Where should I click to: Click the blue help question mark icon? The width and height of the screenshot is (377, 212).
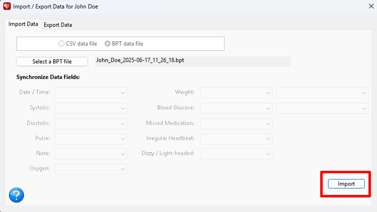[x=17, y=194]
